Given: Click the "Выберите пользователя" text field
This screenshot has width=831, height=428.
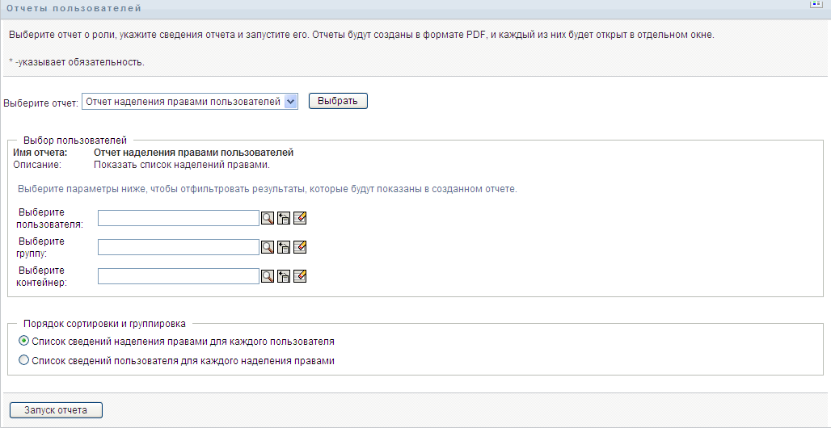Looking at the screenshot, I should (178, 218).
